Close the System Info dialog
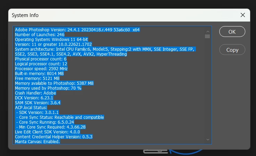Screen dimensions: 256x156 pos(242,15)
